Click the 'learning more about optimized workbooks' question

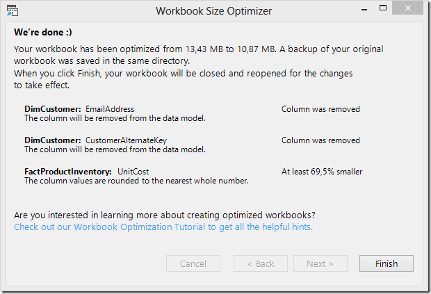[x=164, y=215]
